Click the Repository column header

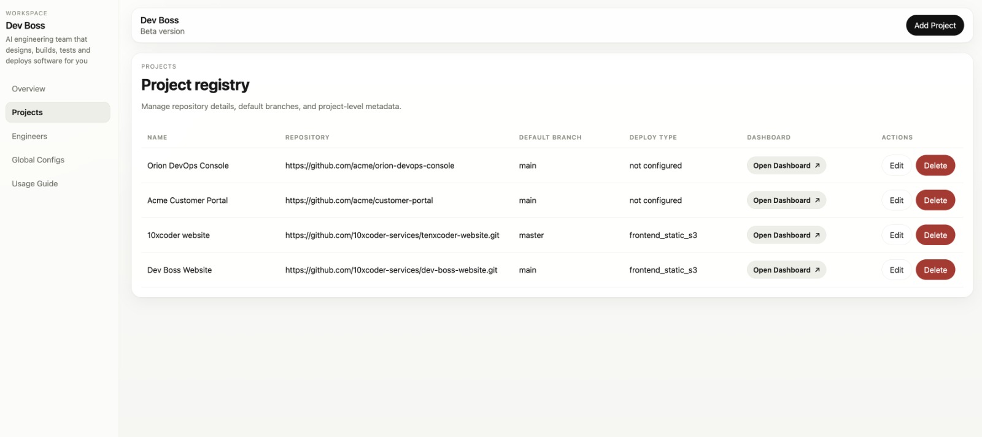tap(307, 137)
